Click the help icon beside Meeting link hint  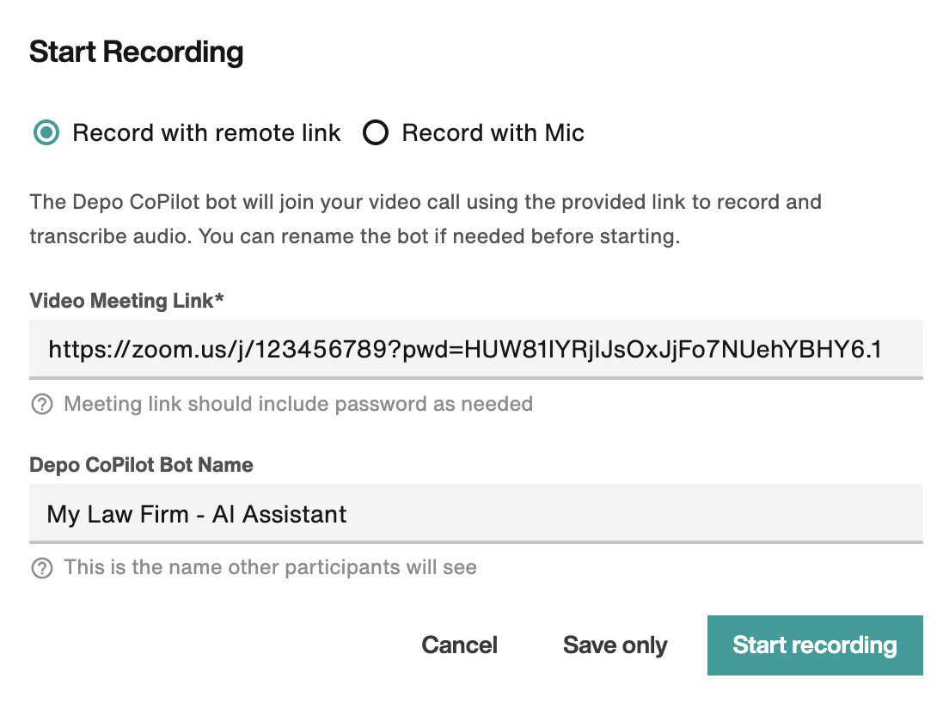click(x=42, y=404)
